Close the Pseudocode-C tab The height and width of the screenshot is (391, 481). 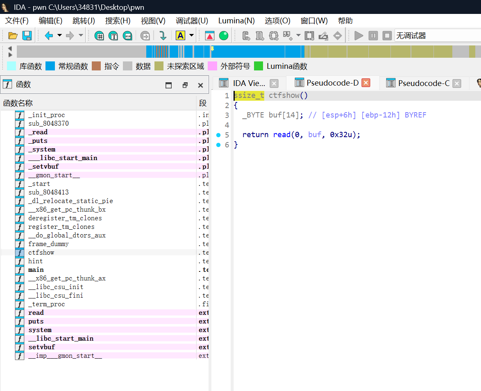tap(457, 84)
